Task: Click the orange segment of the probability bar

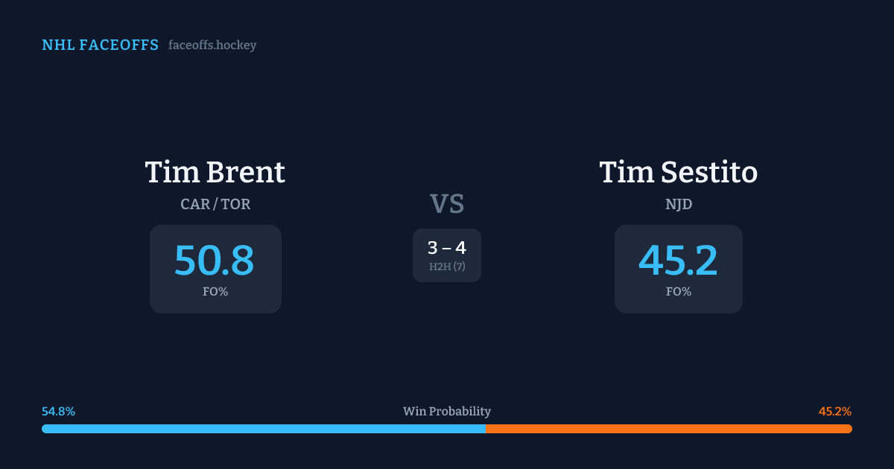Action: coord(670,429)
